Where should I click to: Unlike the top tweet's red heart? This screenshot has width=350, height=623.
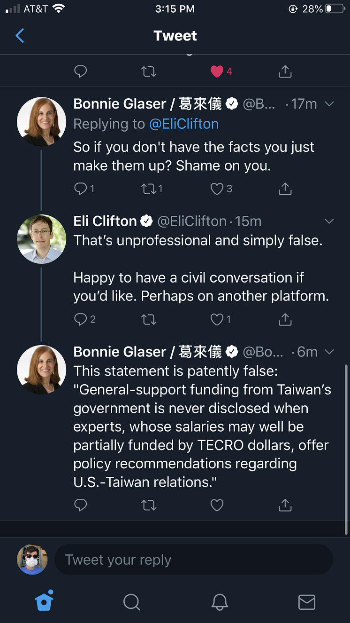click(217, 71)
